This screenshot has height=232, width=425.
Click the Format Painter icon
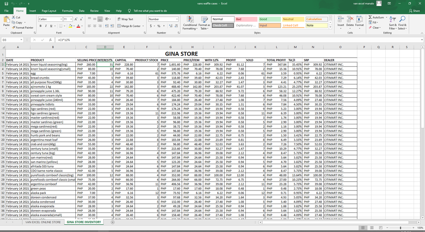coord(14,27)
